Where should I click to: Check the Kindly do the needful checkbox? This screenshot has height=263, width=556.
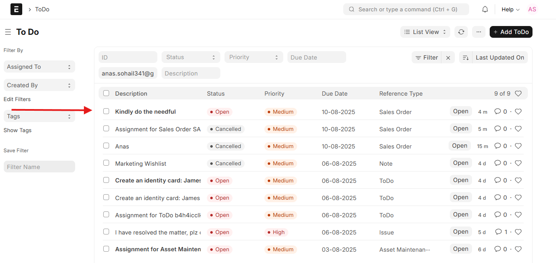click(106, 111)
